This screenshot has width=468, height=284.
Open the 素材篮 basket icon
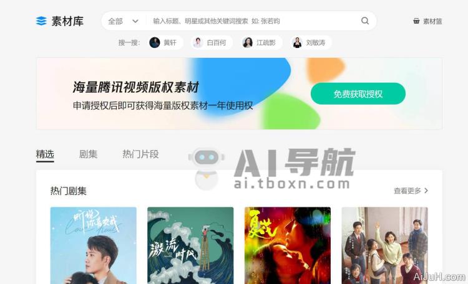pos(416,21)
